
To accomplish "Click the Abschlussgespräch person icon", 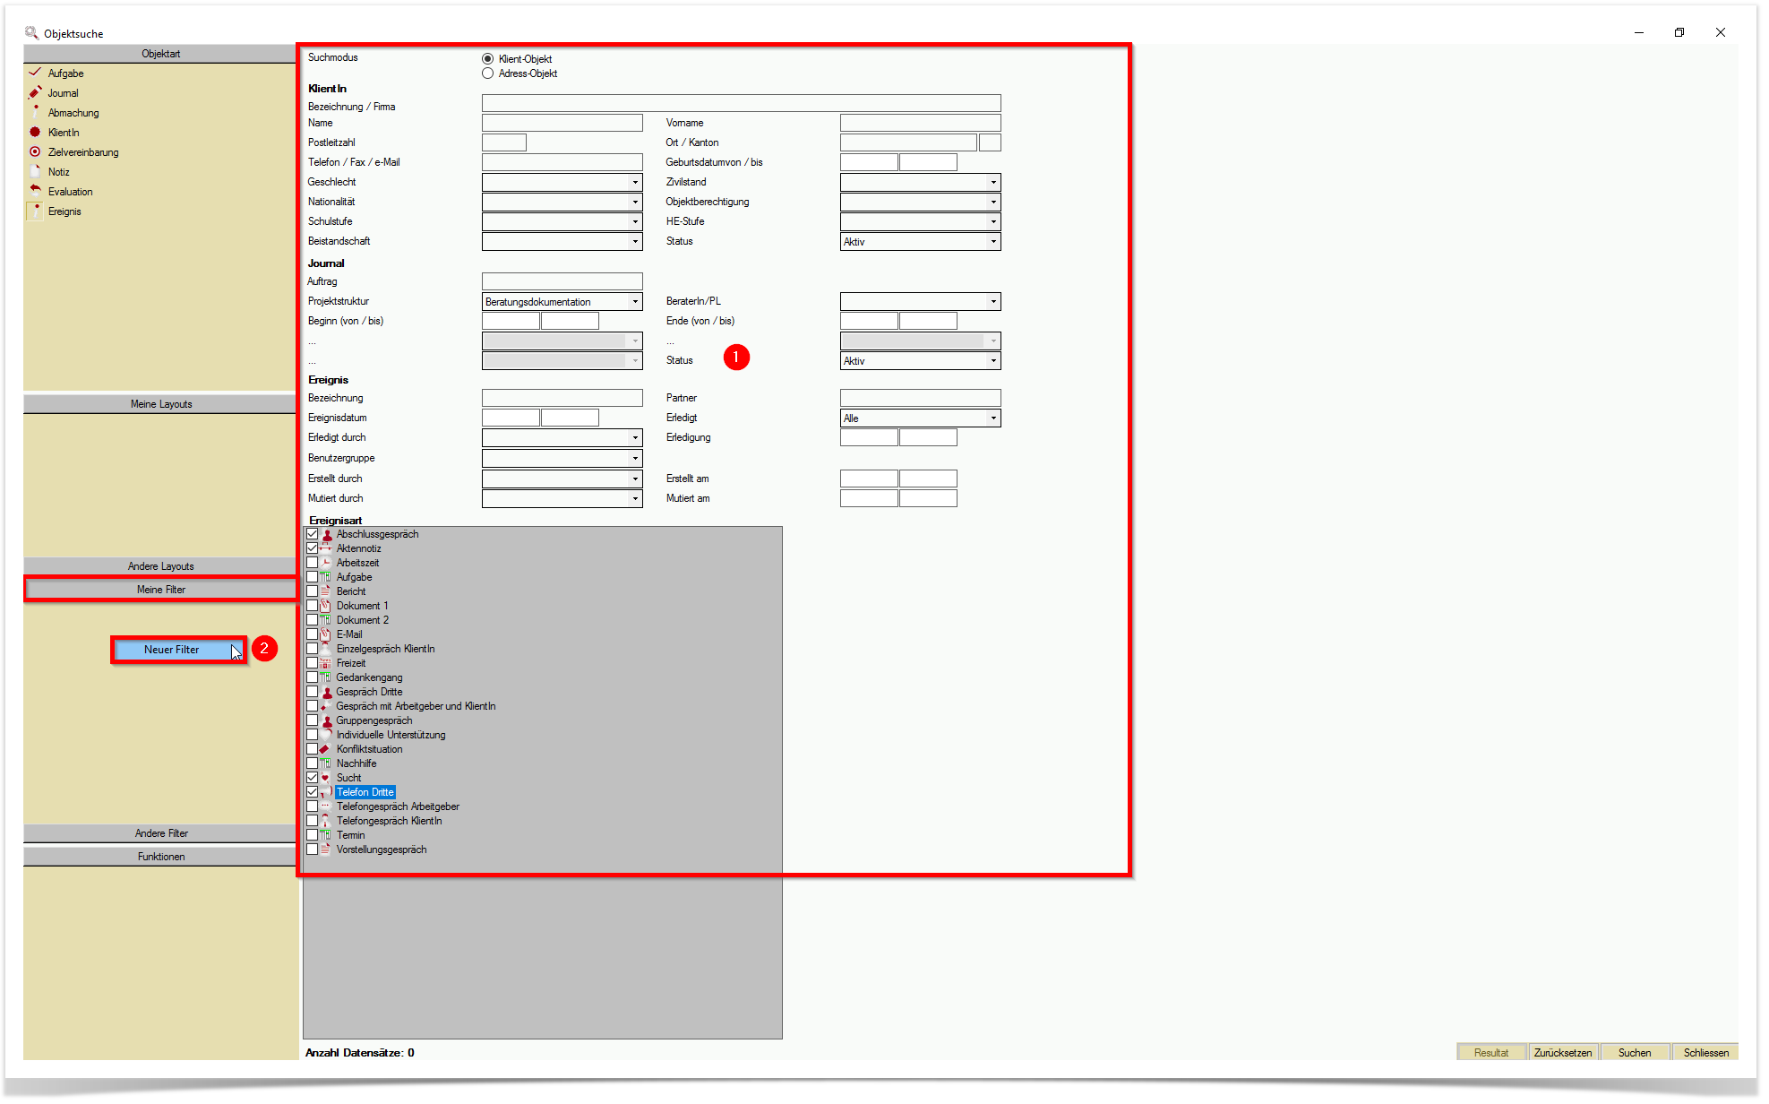I will 327,534.
